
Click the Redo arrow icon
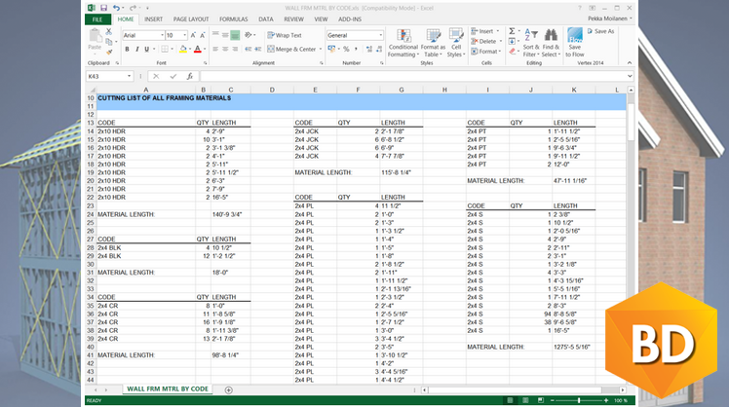pyautogui.click(x=133, y=8)
